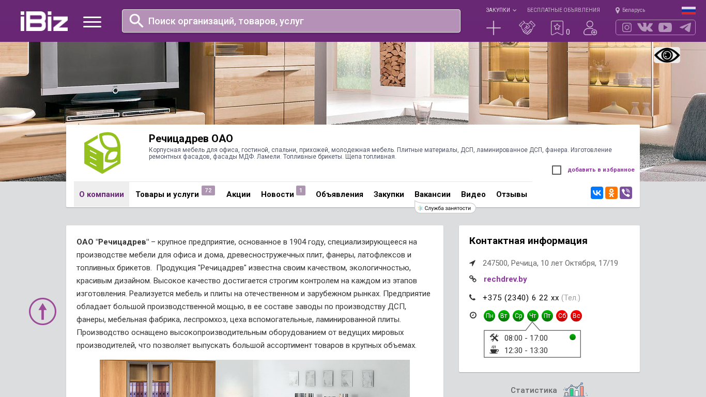Open the Вакансии tab
Image resolution: width=706 pixels, height=397 pixels.
(433, 194)
